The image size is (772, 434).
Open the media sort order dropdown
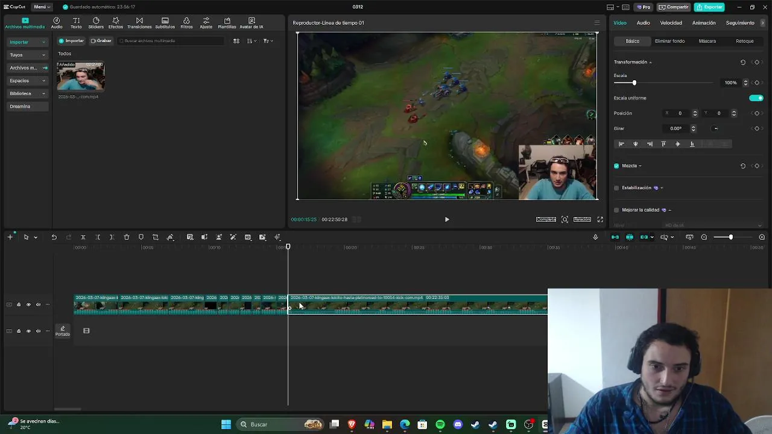[252, 41]
